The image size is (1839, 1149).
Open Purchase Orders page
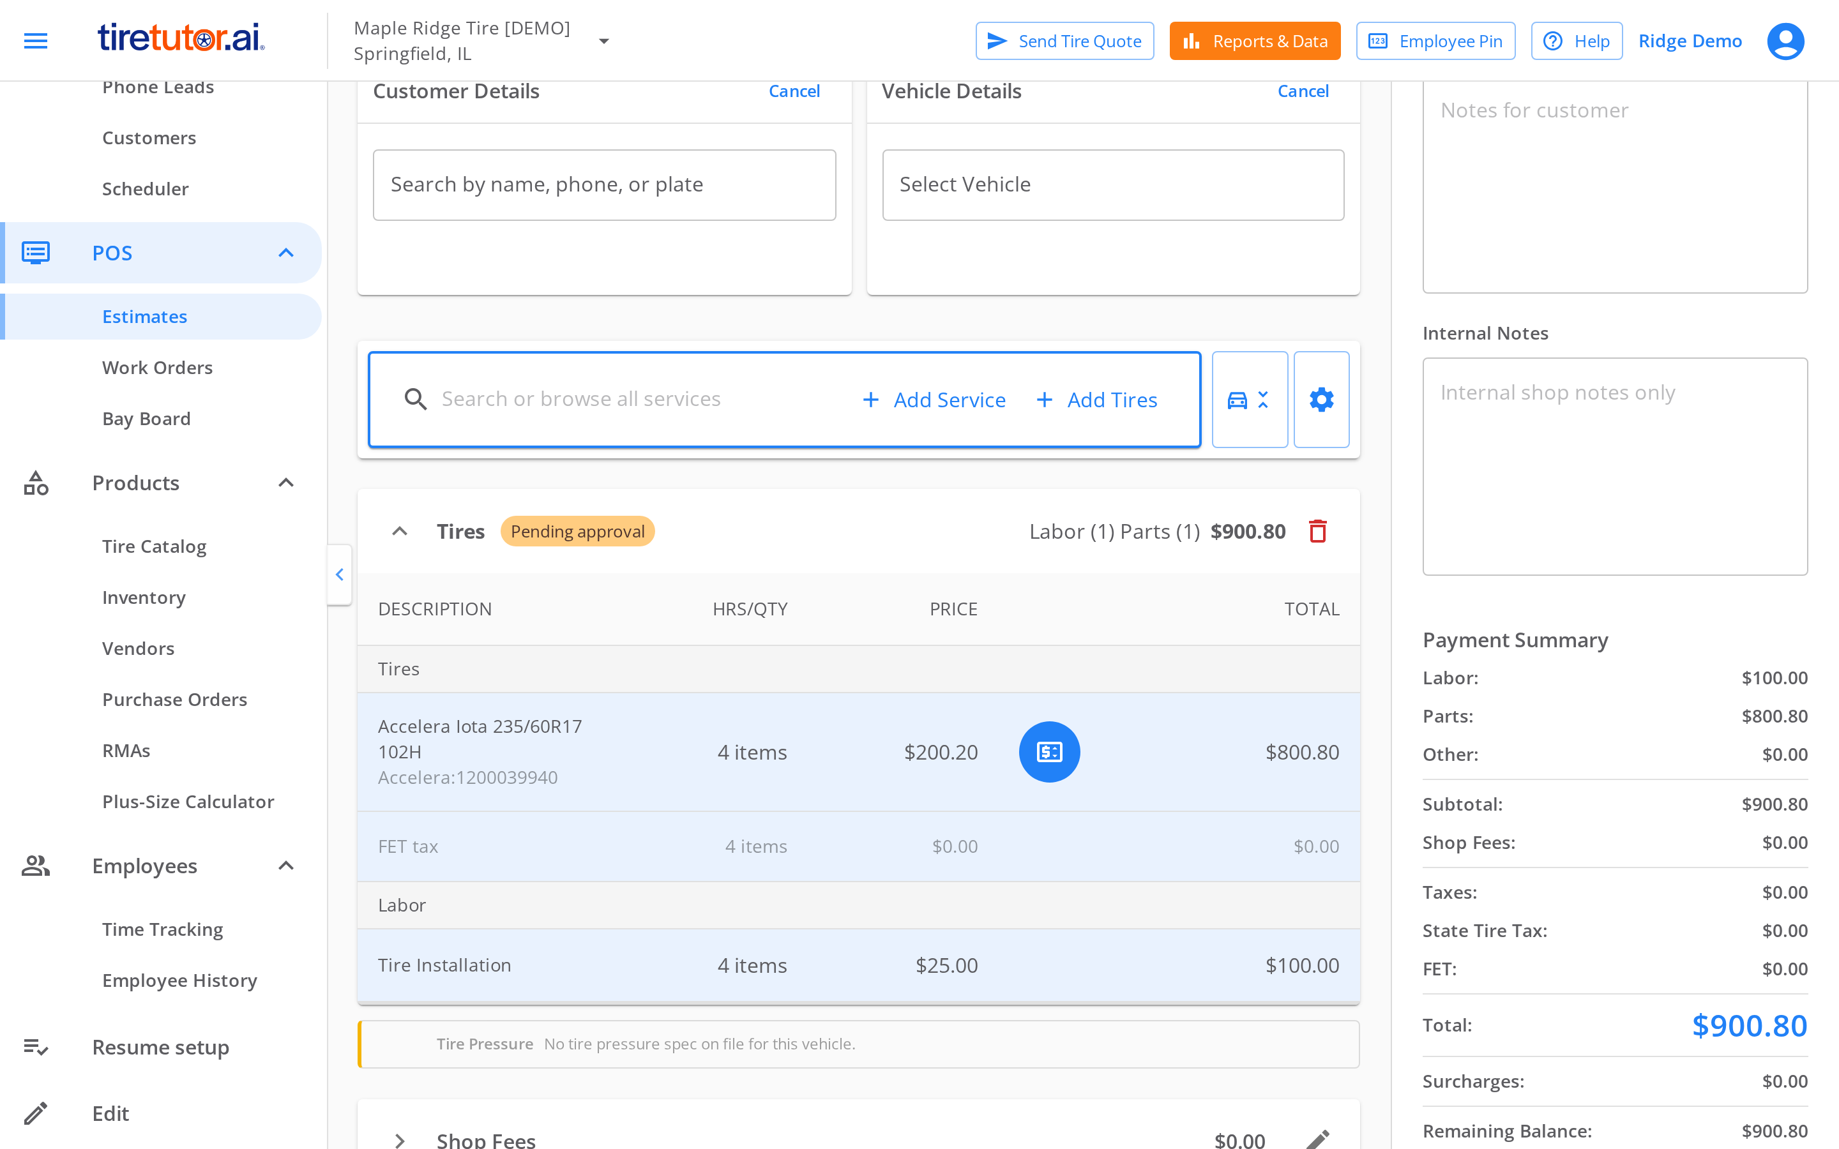[175, 699]
